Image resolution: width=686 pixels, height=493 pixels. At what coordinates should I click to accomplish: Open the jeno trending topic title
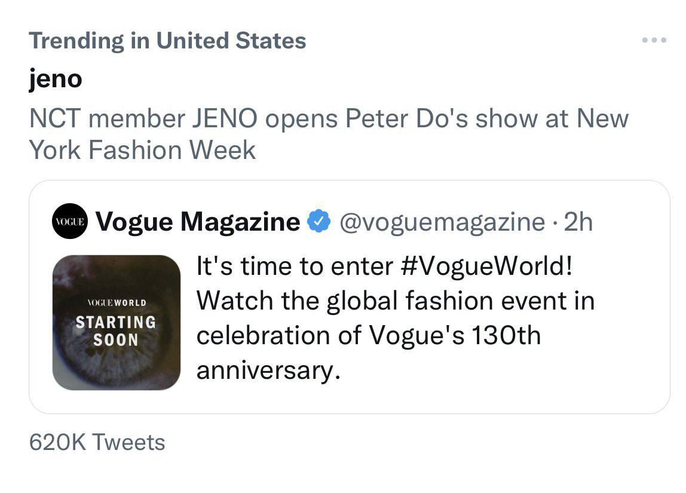pos(56,79)
